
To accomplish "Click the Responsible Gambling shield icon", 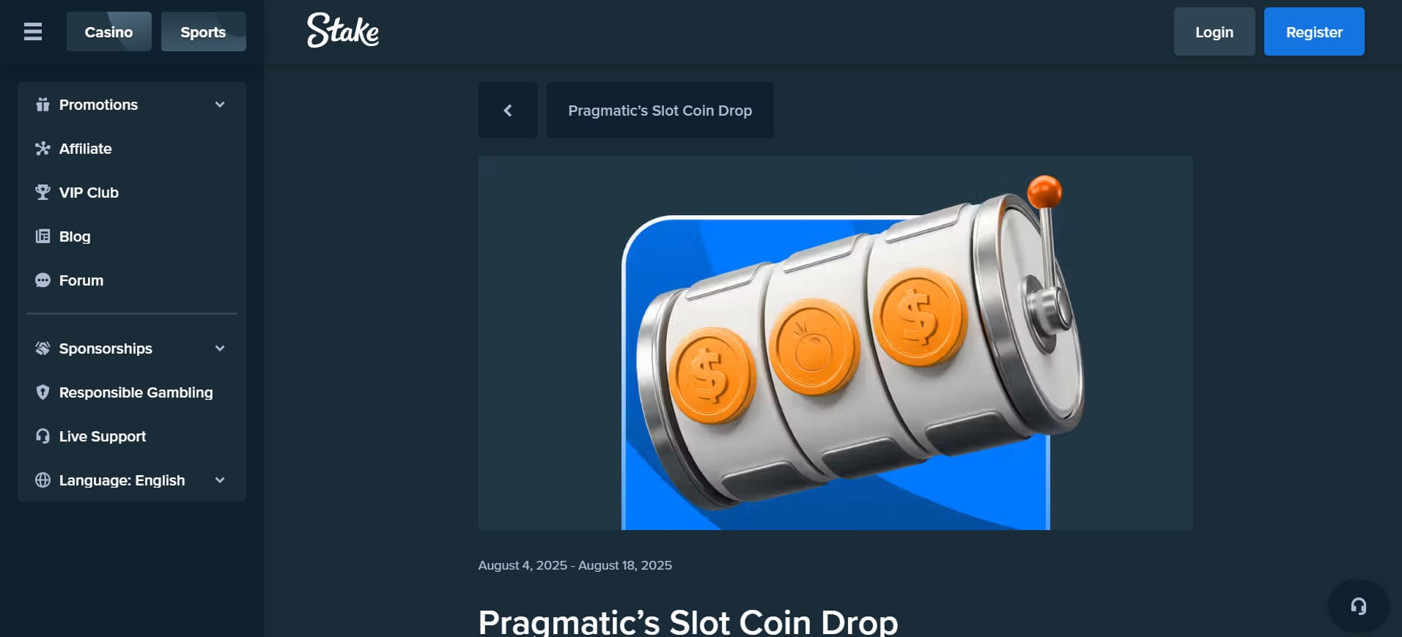I will [x=43, y=392].
